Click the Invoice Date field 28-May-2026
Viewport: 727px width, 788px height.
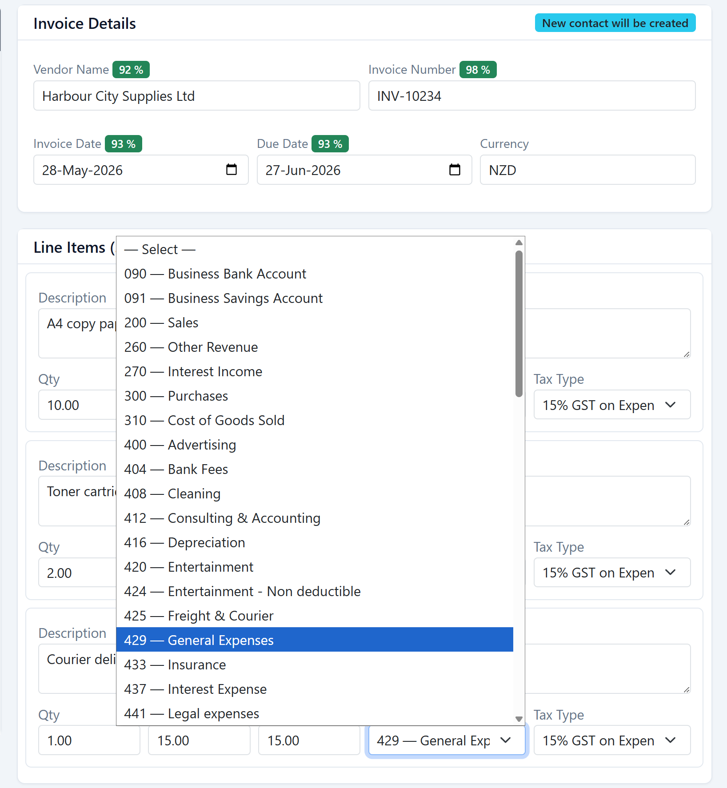point(141,170)
